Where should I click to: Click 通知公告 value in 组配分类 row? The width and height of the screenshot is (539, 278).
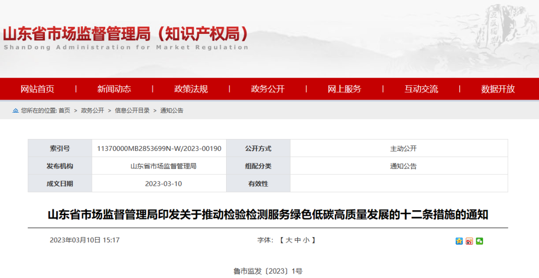coord(403,166)
